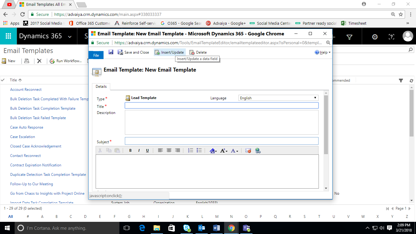
Task: Open the Help dropdown in editor window
Action: (x=323, y=52)
